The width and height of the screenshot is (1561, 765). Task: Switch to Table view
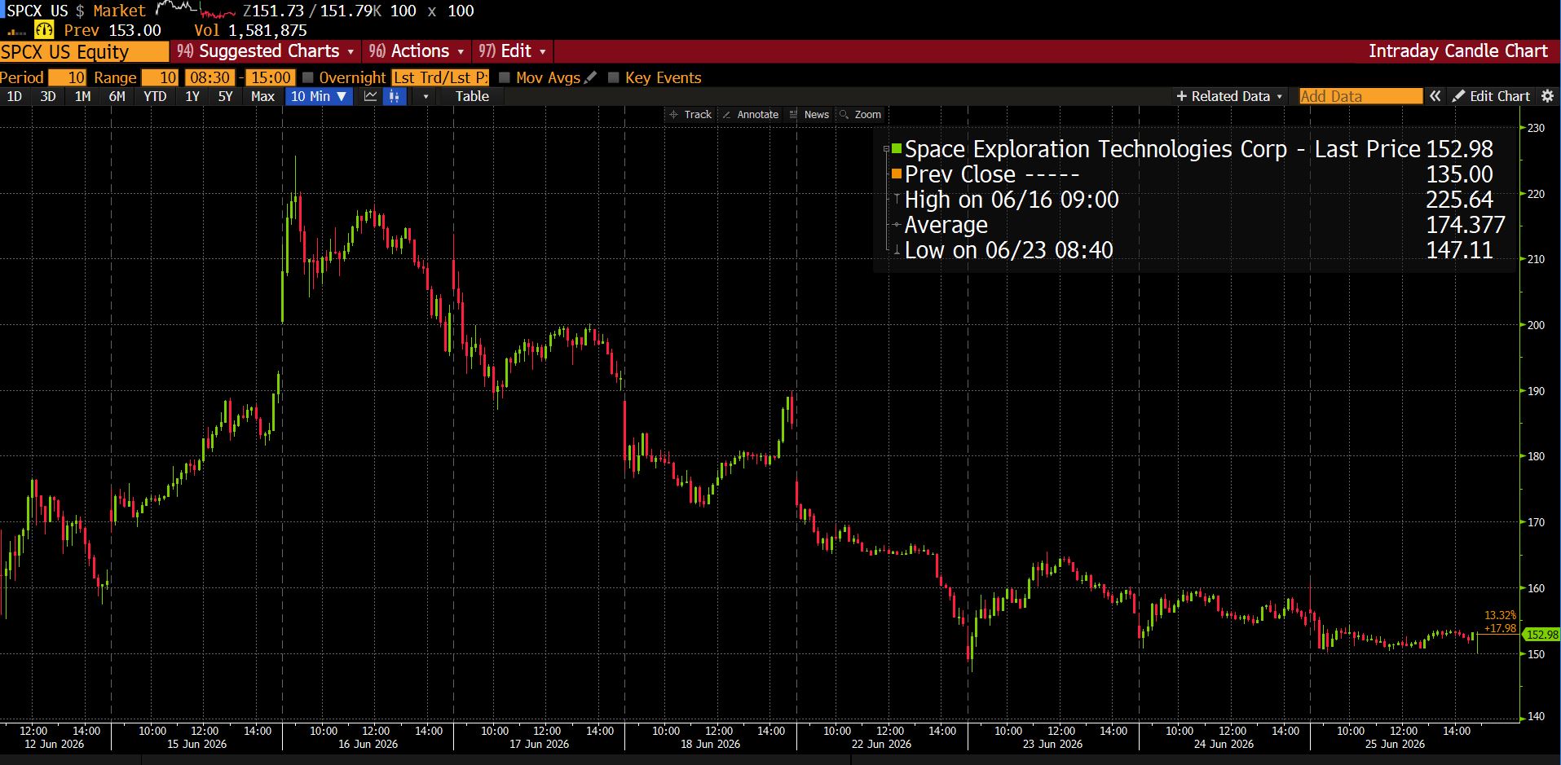(x=472, y=96)
